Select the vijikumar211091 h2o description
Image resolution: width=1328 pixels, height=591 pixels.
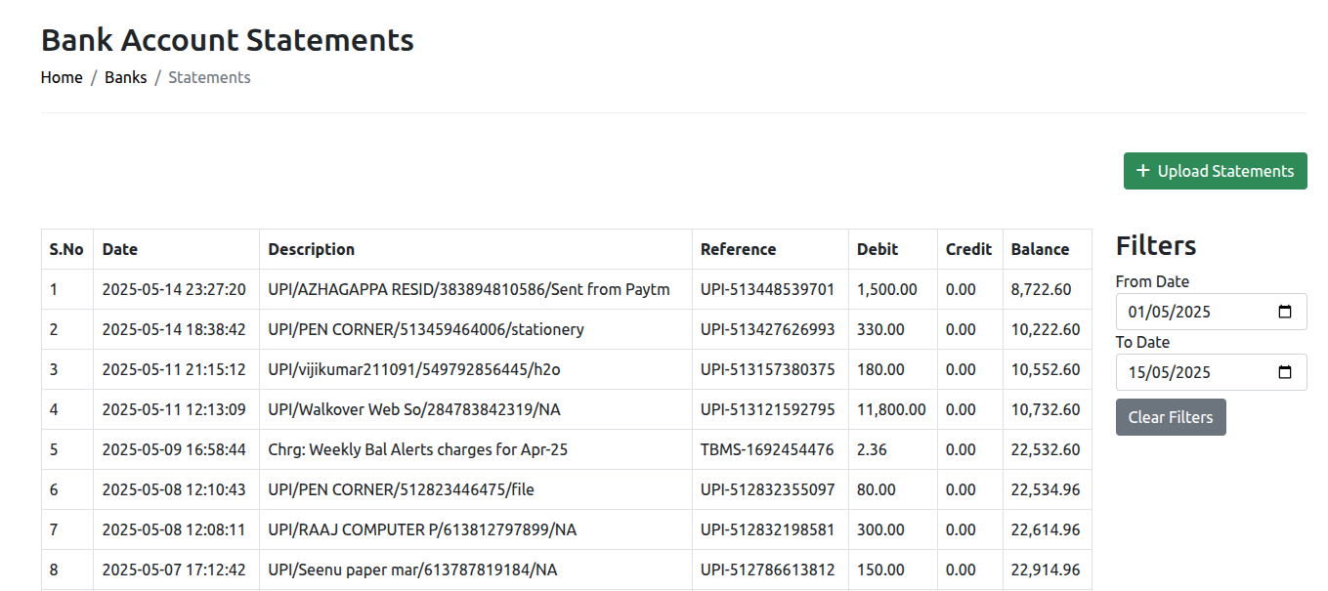click(x=414, y=369)
